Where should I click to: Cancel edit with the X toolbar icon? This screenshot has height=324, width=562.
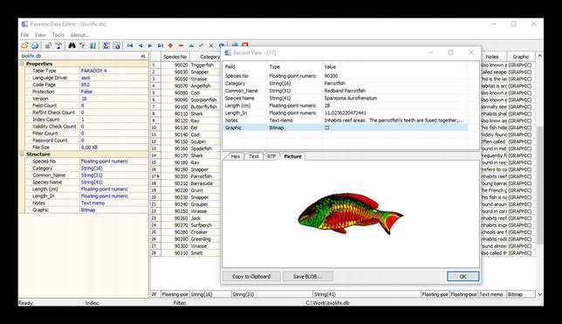pos(211,45)
